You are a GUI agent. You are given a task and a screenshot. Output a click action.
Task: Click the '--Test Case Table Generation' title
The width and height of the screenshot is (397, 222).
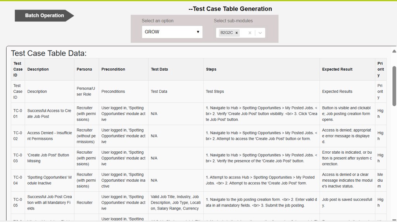click(230, 9)
